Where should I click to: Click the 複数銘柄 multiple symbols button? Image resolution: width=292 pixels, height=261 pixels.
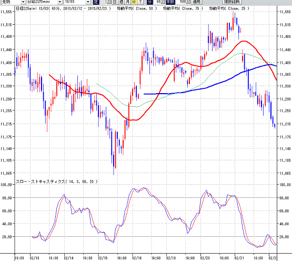point(232,2)
